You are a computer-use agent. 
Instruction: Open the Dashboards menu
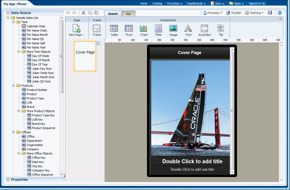(196, 3)
